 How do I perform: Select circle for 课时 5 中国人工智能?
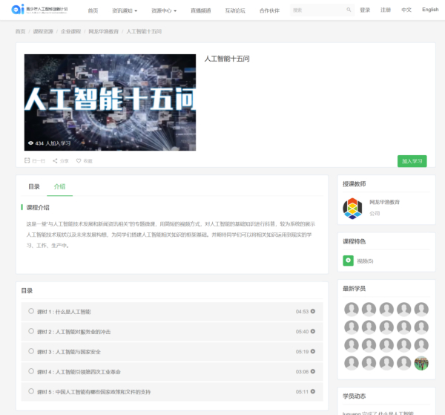pyautogui.click(x=31, y=391)
